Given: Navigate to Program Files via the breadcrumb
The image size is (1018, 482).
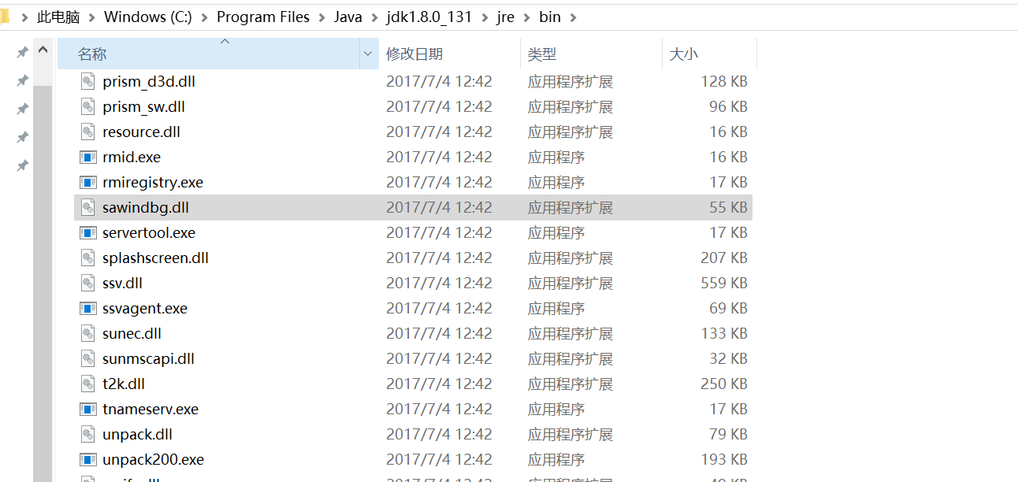Looking at the screenshot, I should 263,16.
